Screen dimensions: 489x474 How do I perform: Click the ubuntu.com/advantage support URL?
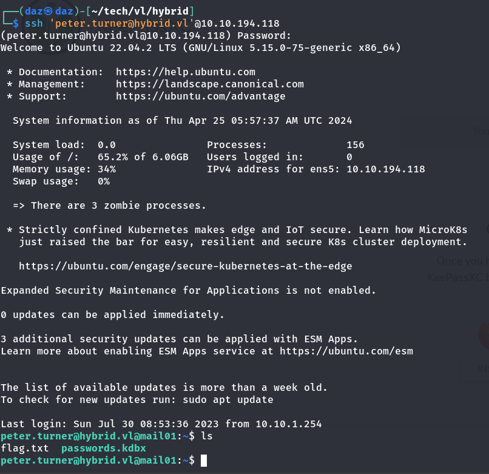pos(200,96)
